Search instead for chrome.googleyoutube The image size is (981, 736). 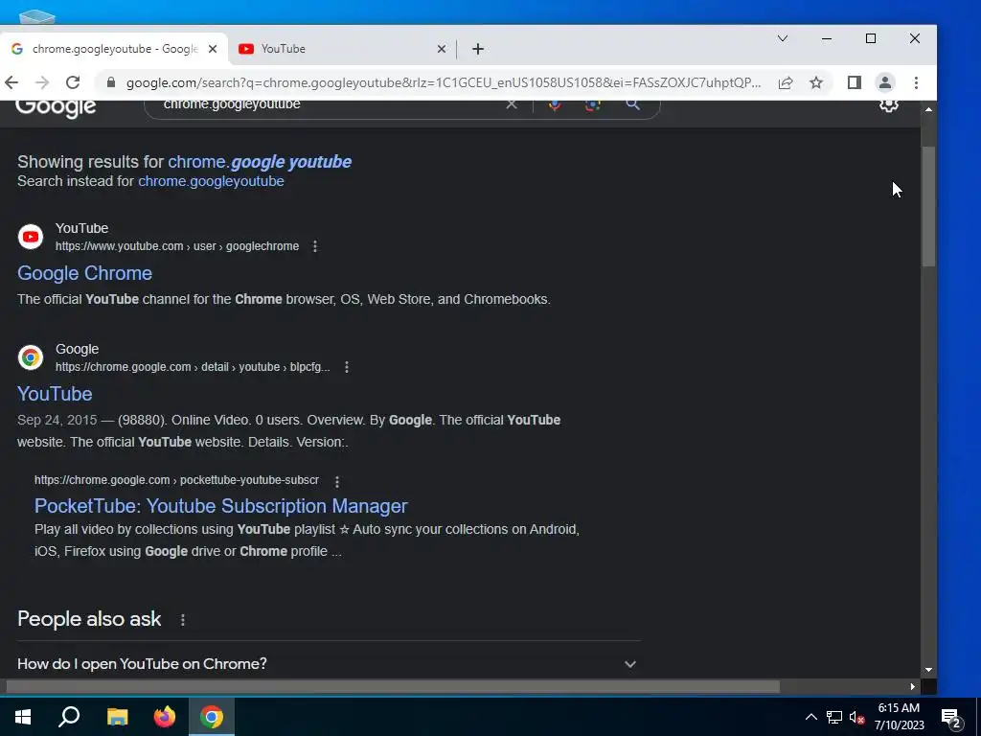click(x=211, y=181)
